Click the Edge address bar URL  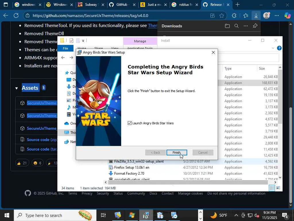tap(90, 16)
